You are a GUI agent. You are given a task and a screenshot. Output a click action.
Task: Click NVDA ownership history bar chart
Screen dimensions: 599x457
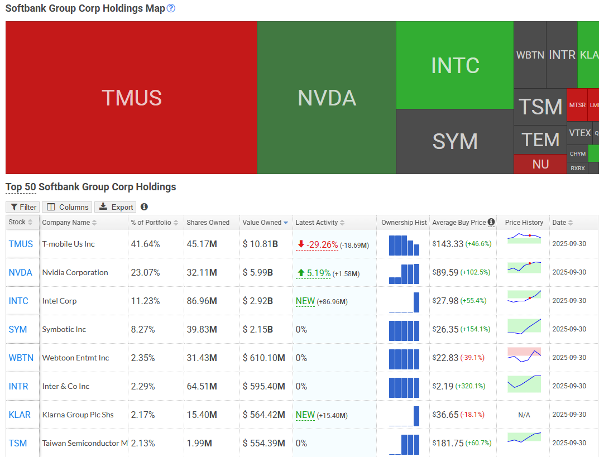pyautogui.click(x=404, y=274)
